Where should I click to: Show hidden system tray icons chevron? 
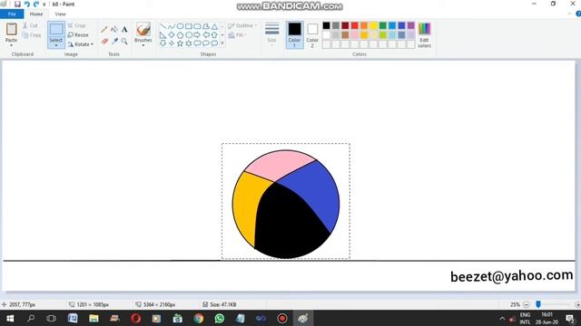pos(502,318)
